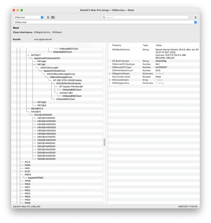Click the 25A5306g build value
The image size is (211, 223).
click(x=161, y=61)
